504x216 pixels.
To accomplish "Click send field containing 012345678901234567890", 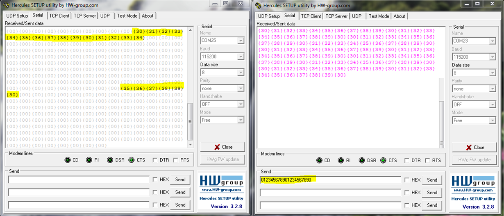I will coord(330,180).
